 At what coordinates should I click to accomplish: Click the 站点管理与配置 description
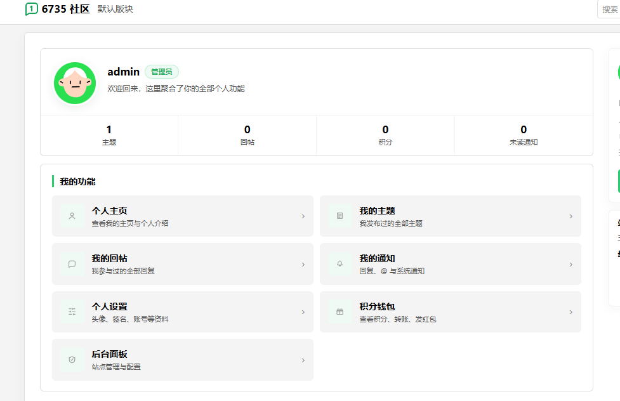116,367
